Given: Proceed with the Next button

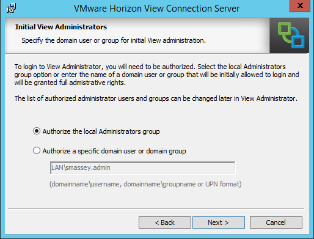Looking at the screenshot, I should 219,222.
